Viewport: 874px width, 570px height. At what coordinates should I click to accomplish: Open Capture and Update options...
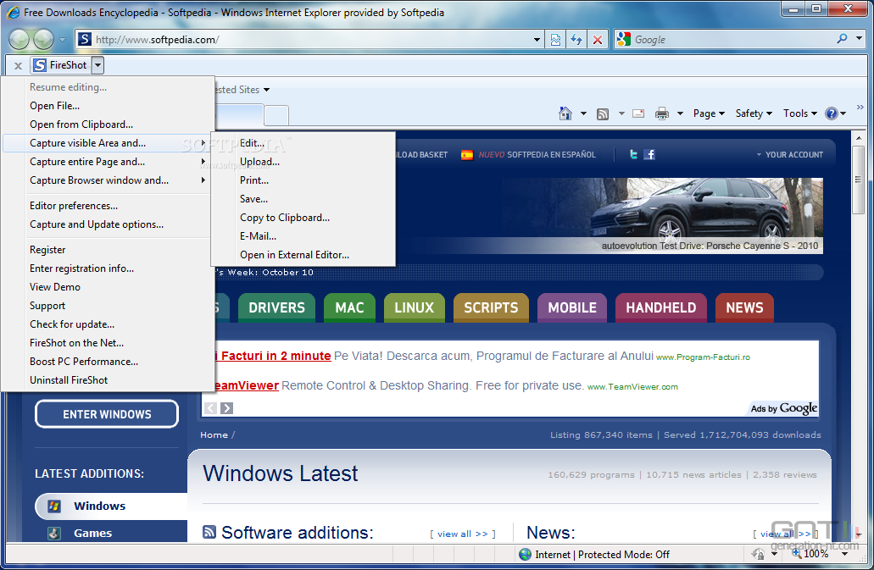tap(97, 224)
